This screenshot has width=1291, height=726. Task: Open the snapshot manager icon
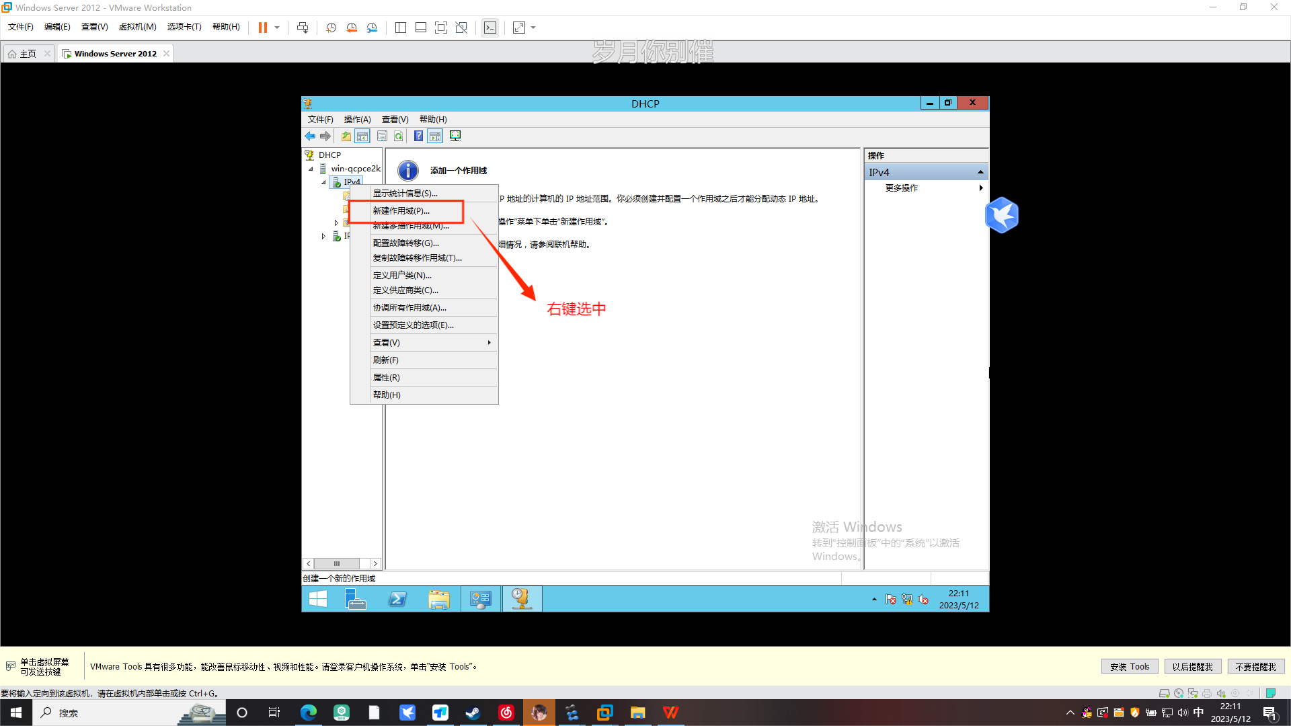372,28
